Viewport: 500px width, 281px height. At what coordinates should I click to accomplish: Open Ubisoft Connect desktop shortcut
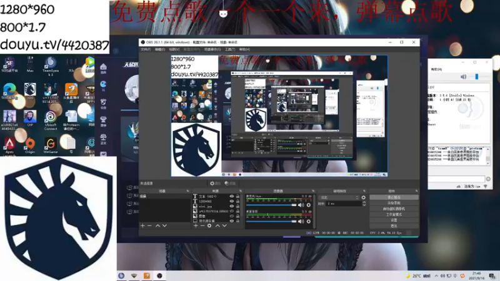(x=51, y=121)
